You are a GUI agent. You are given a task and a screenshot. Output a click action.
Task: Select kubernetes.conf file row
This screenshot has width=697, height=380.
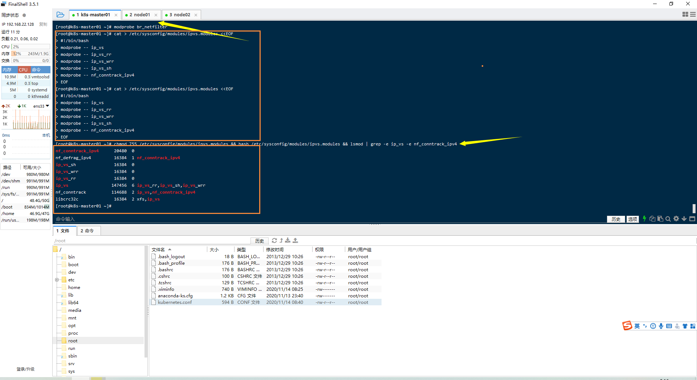pyautogui.click(x=266, y=302)
